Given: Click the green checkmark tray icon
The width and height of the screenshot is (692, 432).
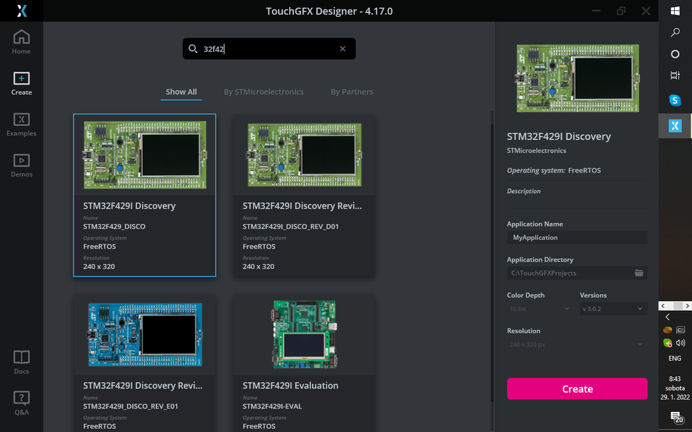Looking at the screenshot, I should click(667, 343).
